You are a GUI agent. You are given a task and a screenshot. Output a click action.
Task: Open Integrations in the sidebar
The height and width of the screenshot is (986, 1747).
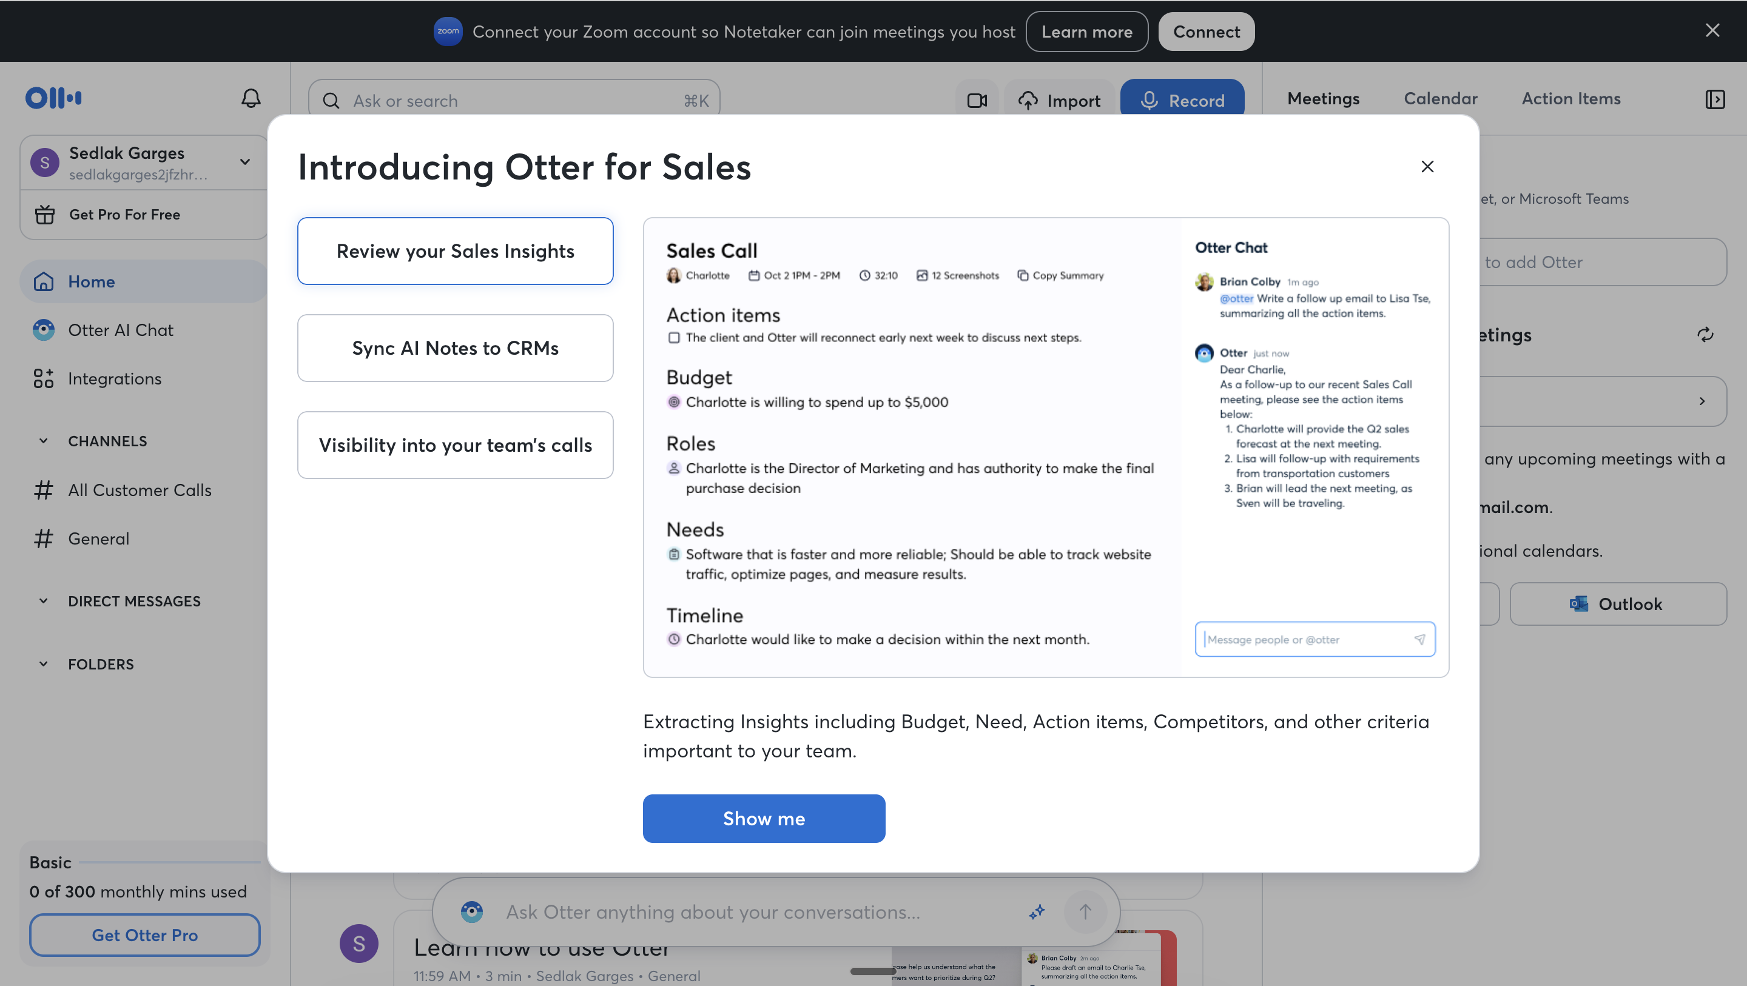114,378
